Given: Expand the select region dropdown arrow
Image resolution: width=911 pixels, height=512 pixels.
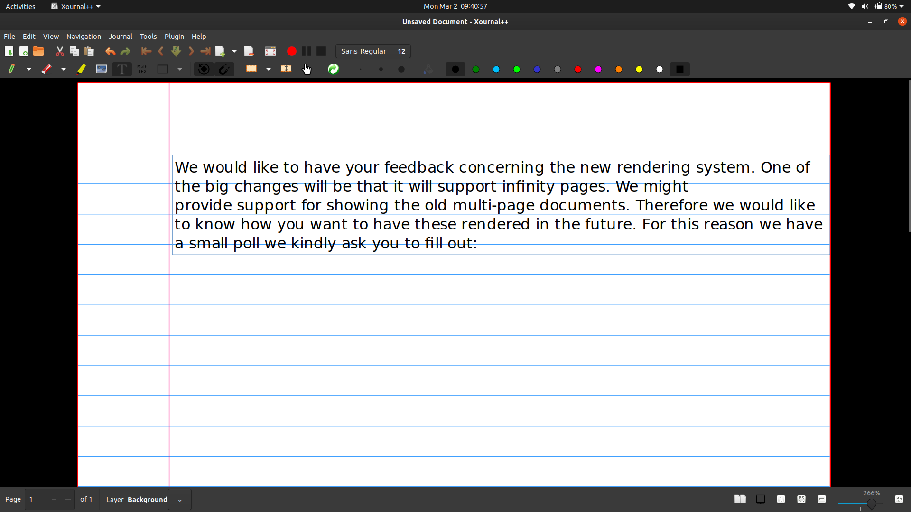Looking at the screenshot, I should (x=269, y=69).
